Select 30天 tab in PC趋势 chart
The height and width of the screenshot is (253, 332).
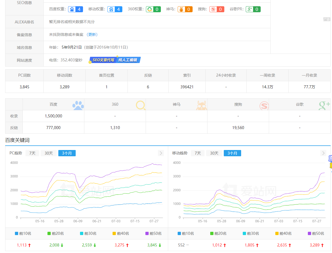pos(49,153)
